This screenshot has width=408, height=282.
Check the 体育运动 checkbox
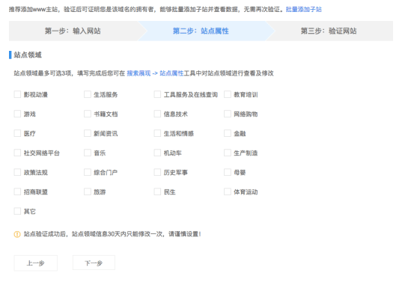[x=228, y=191]
